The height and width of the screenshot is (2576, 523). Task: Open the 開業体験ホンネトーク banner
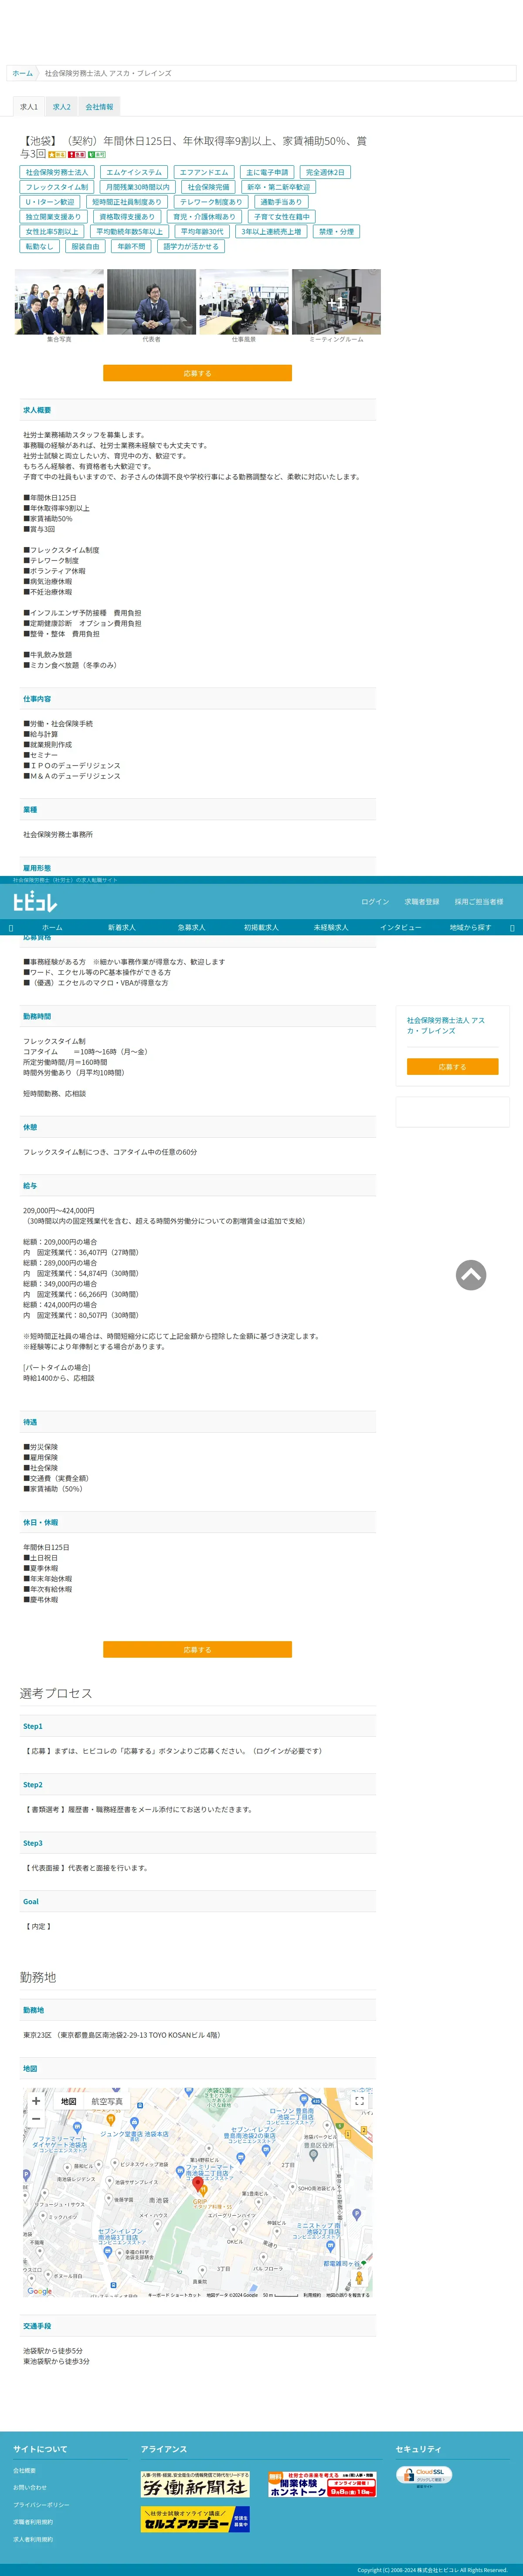[322, 2484]
